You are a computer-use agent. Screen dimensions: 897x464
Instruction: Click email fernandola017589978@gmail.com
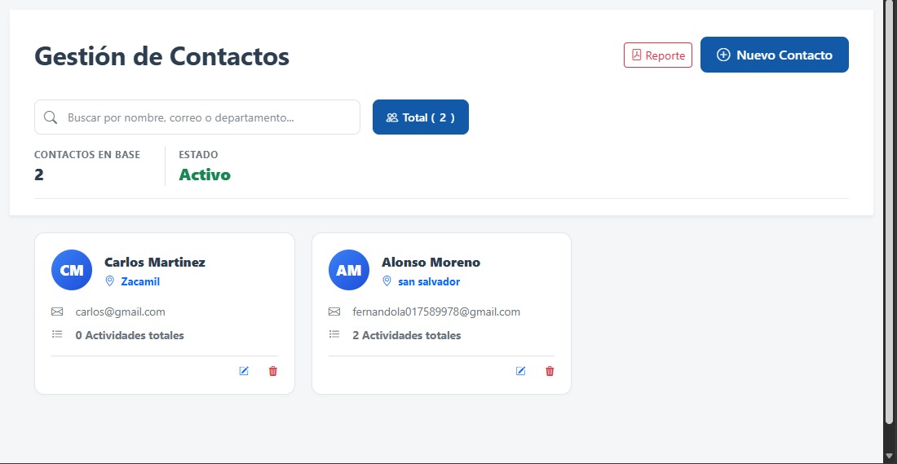(436, 312)
